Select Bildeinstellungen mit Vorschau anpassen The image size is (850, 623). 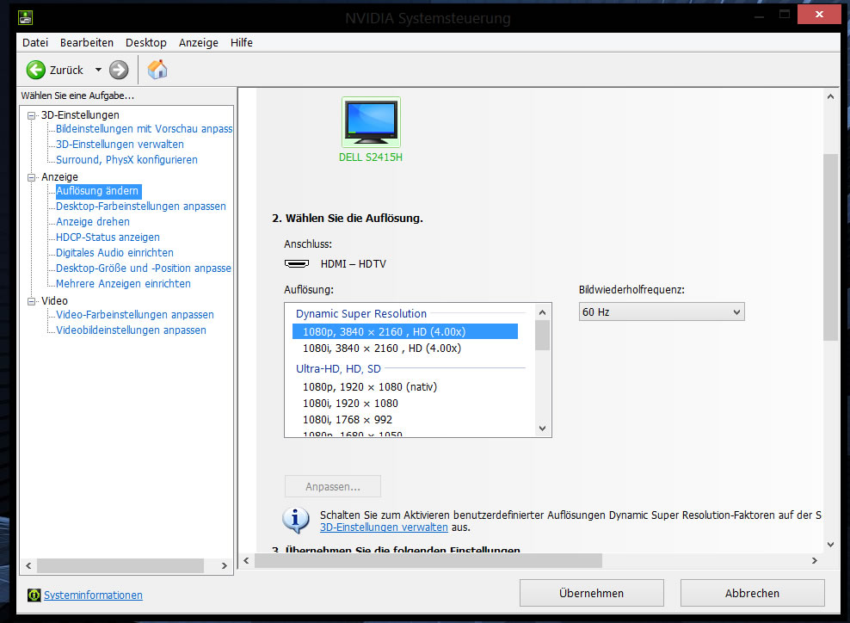pos(145,129)
